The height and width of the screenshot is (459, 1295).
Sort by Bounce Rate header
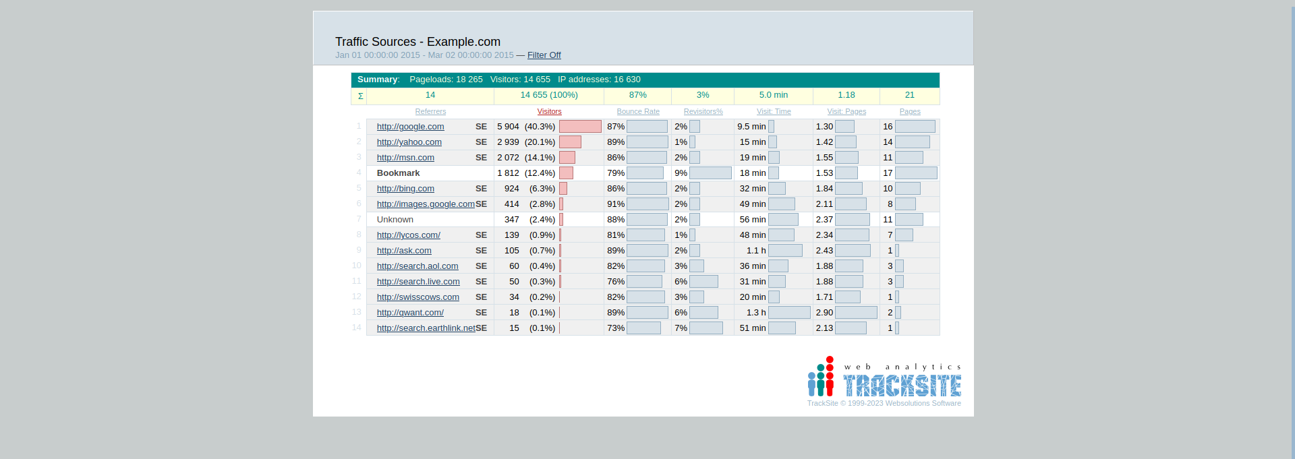[637, 111]
